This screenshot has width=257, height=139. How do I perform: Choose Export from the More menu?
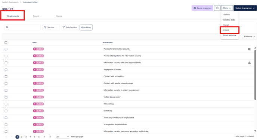pos(226,30)
